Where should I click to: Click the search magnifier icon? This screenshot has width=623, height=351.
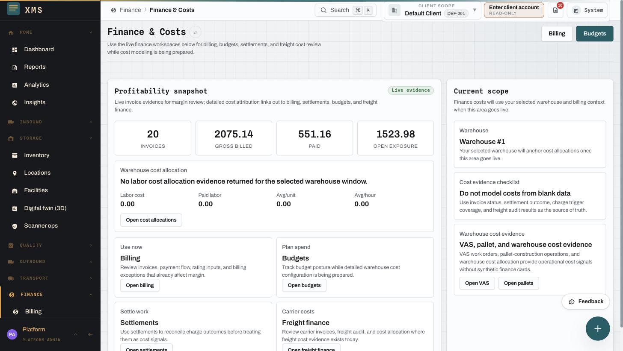pyautogui.click(x=324, y=10)
